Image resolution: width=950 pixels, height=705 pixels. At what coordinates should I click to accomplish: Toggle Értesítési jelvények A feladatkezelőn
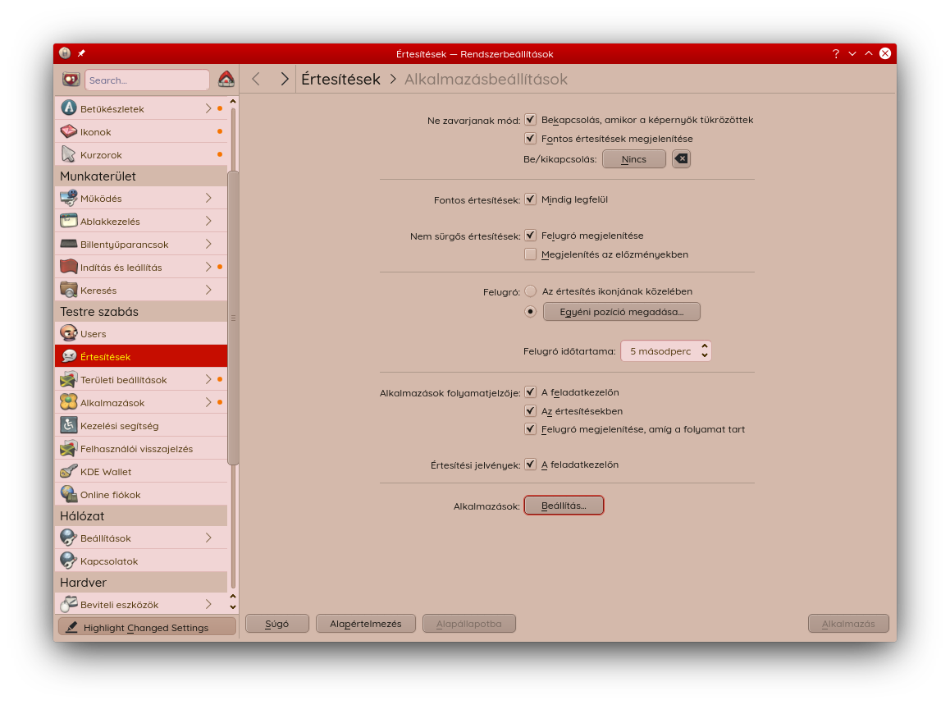530,465
